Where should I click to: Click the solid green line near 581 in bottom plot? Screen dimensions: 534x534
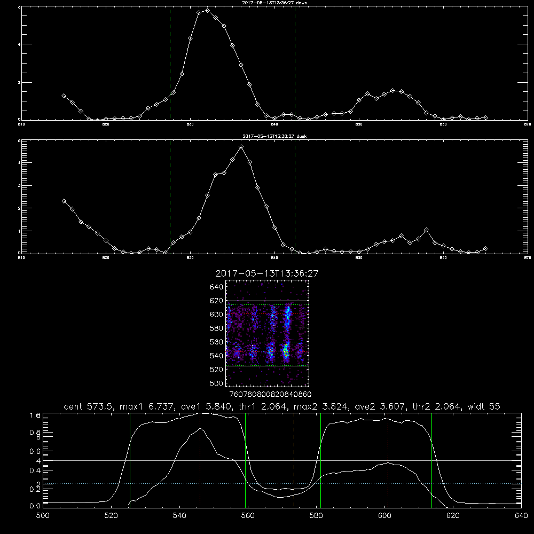point(320,460)
